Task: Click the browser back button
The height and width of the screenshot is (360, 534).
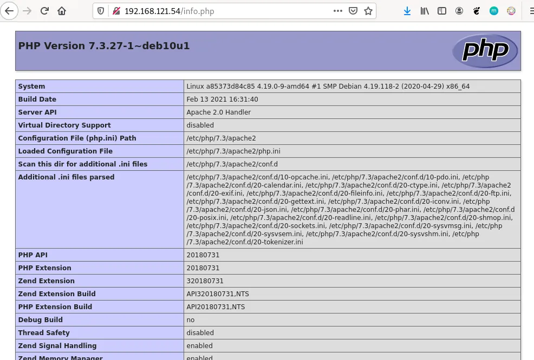Action: point(9,11)
